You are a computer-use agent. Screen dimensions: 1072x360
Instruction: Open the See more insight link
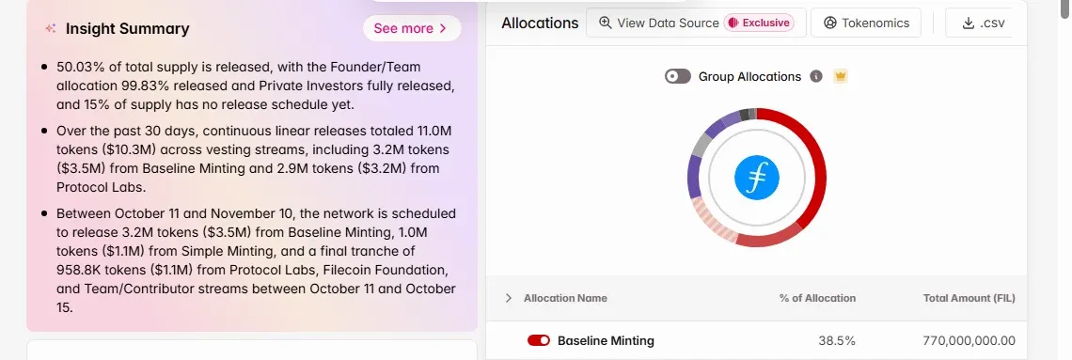[412, 29]
